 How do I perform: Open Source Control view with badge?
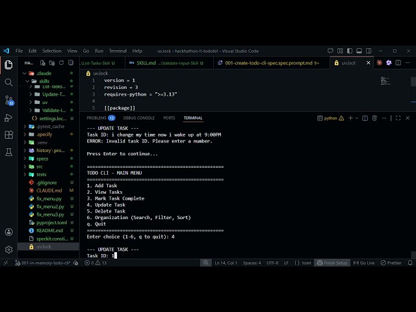tap(8, 100)
